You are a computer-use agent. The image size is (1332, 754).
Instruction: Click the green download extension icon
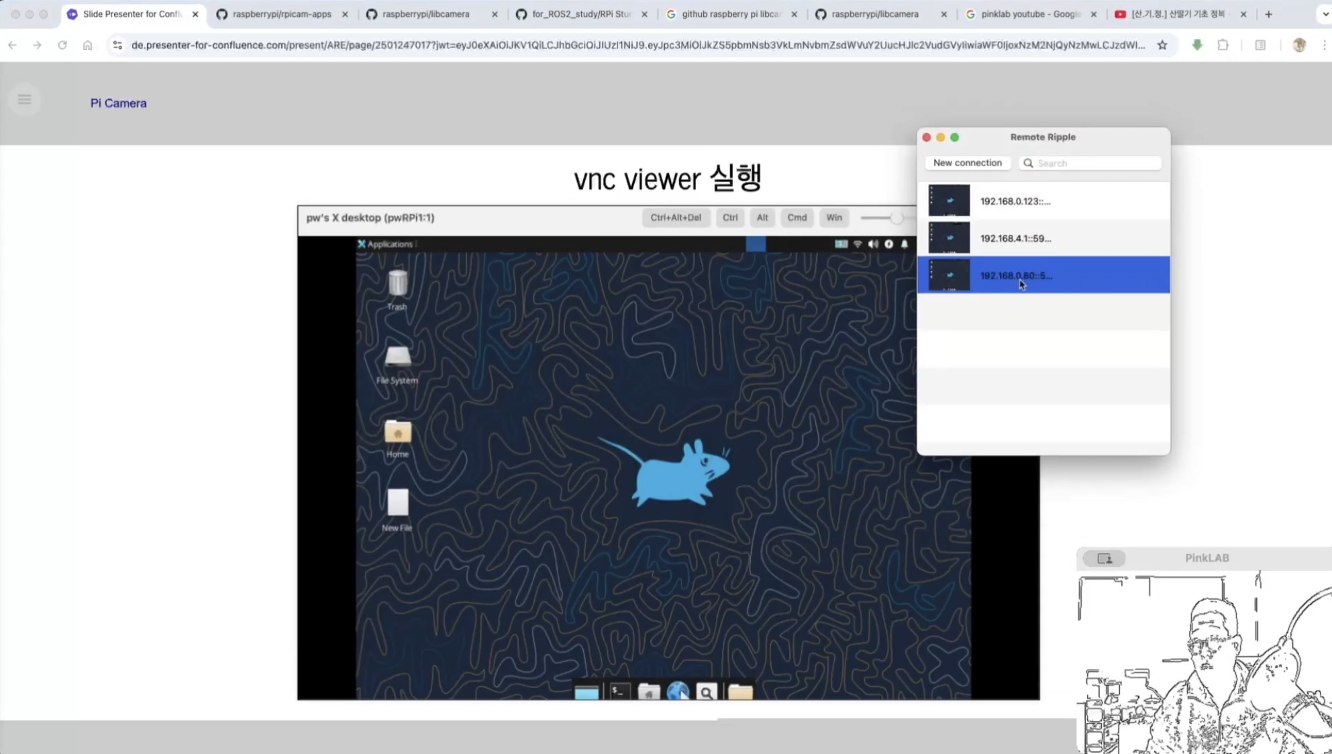click(x=1197, y=45)
